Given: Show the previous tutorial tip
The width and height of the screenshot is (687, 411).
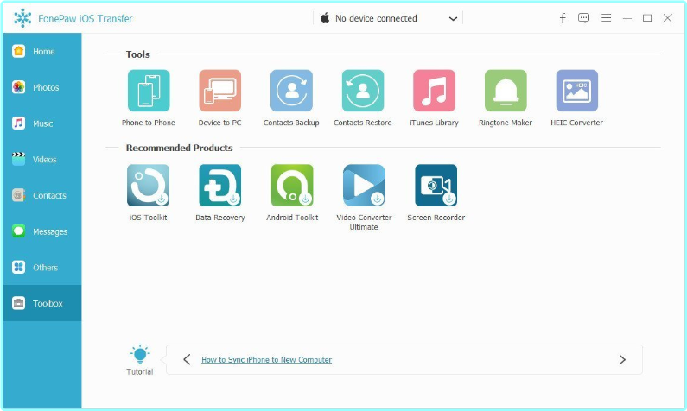Looking at the screenshot, I should click(x=187, y=359).
